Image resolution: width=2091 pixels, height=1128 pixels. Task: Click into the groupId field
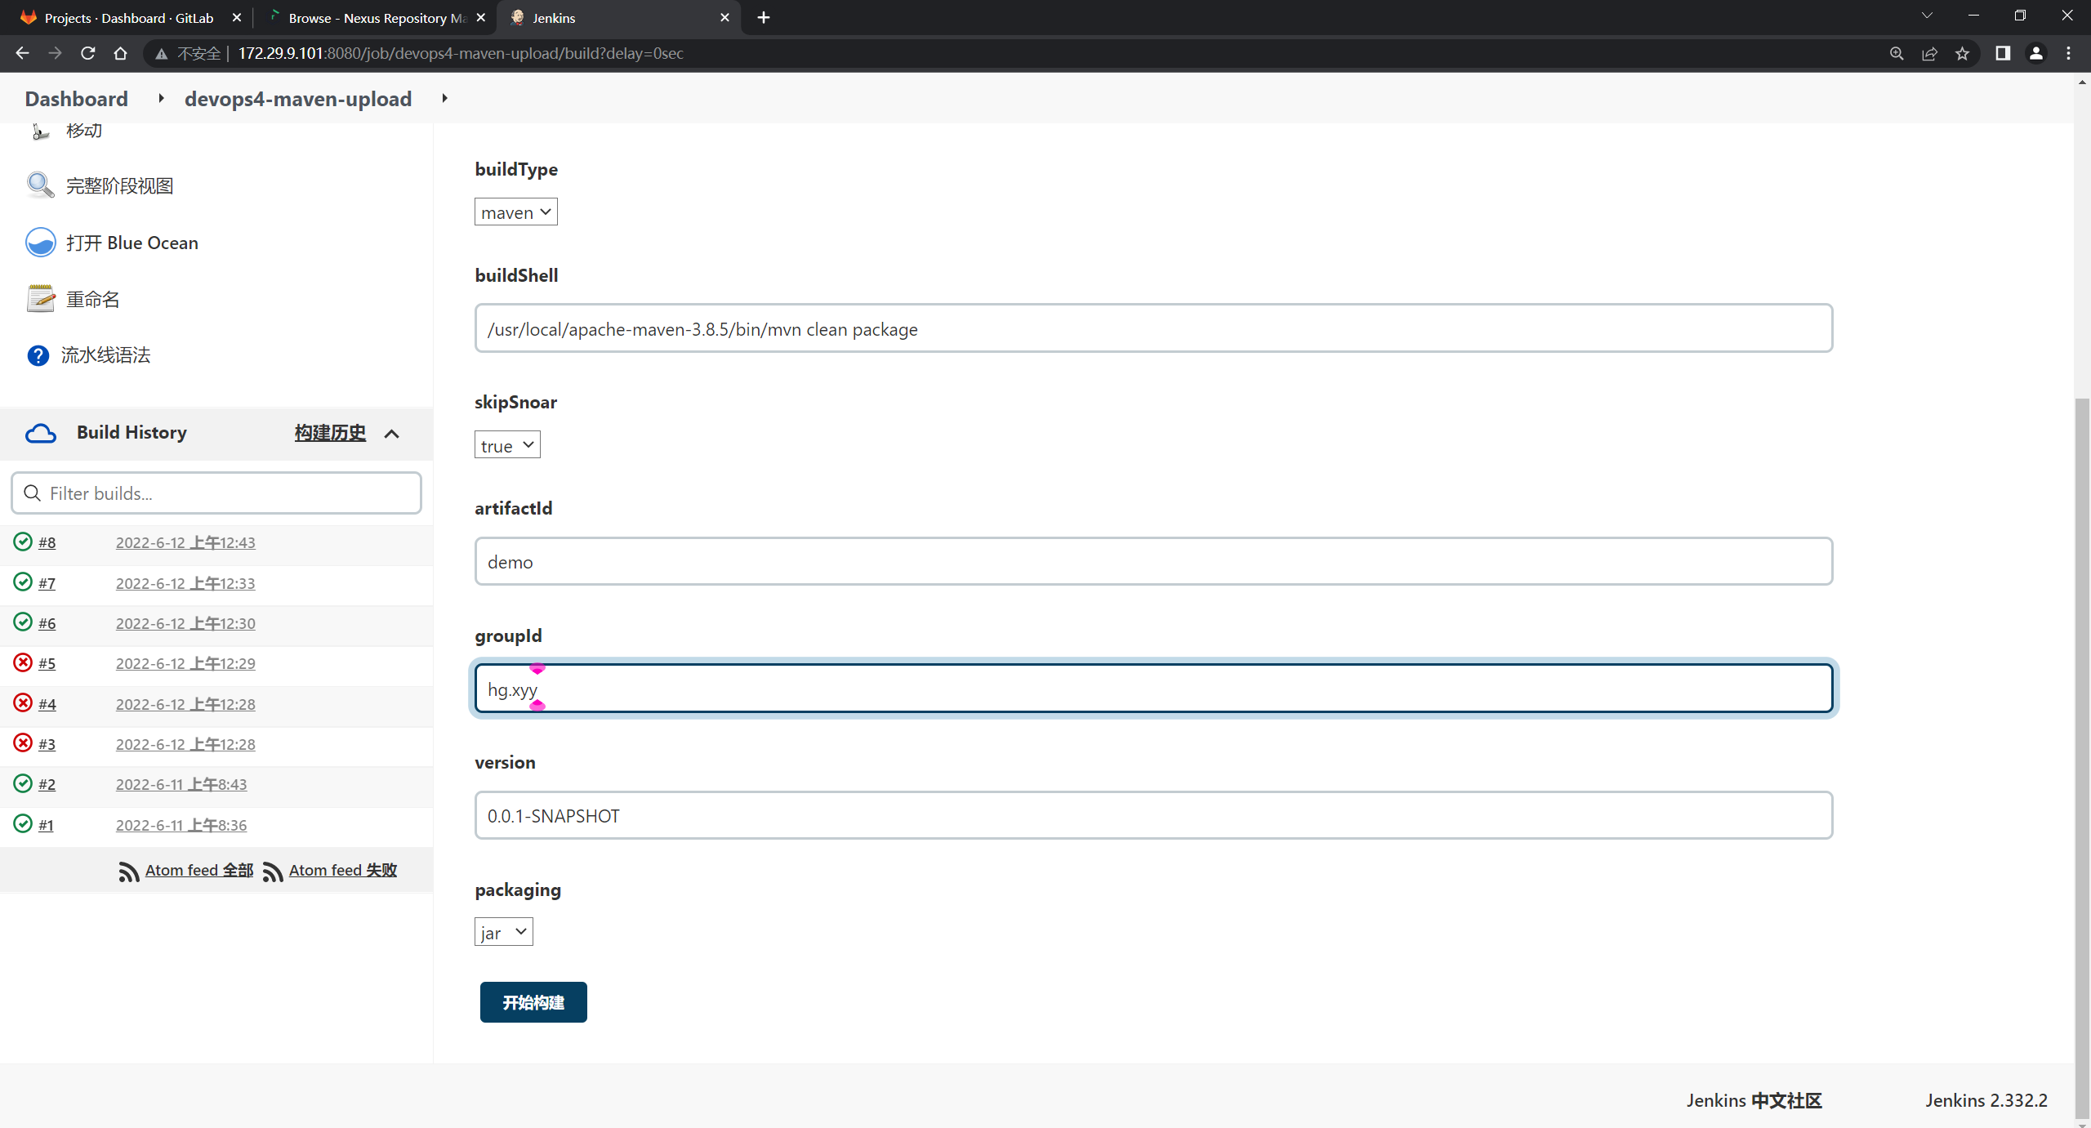(1153, 689)
